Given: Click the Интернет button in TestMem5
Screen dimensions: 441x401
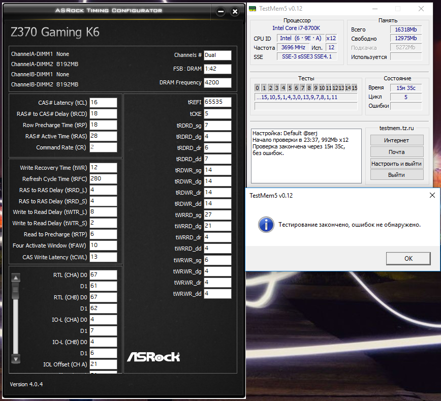Looking at the screenshot, I should pos(397,140).
